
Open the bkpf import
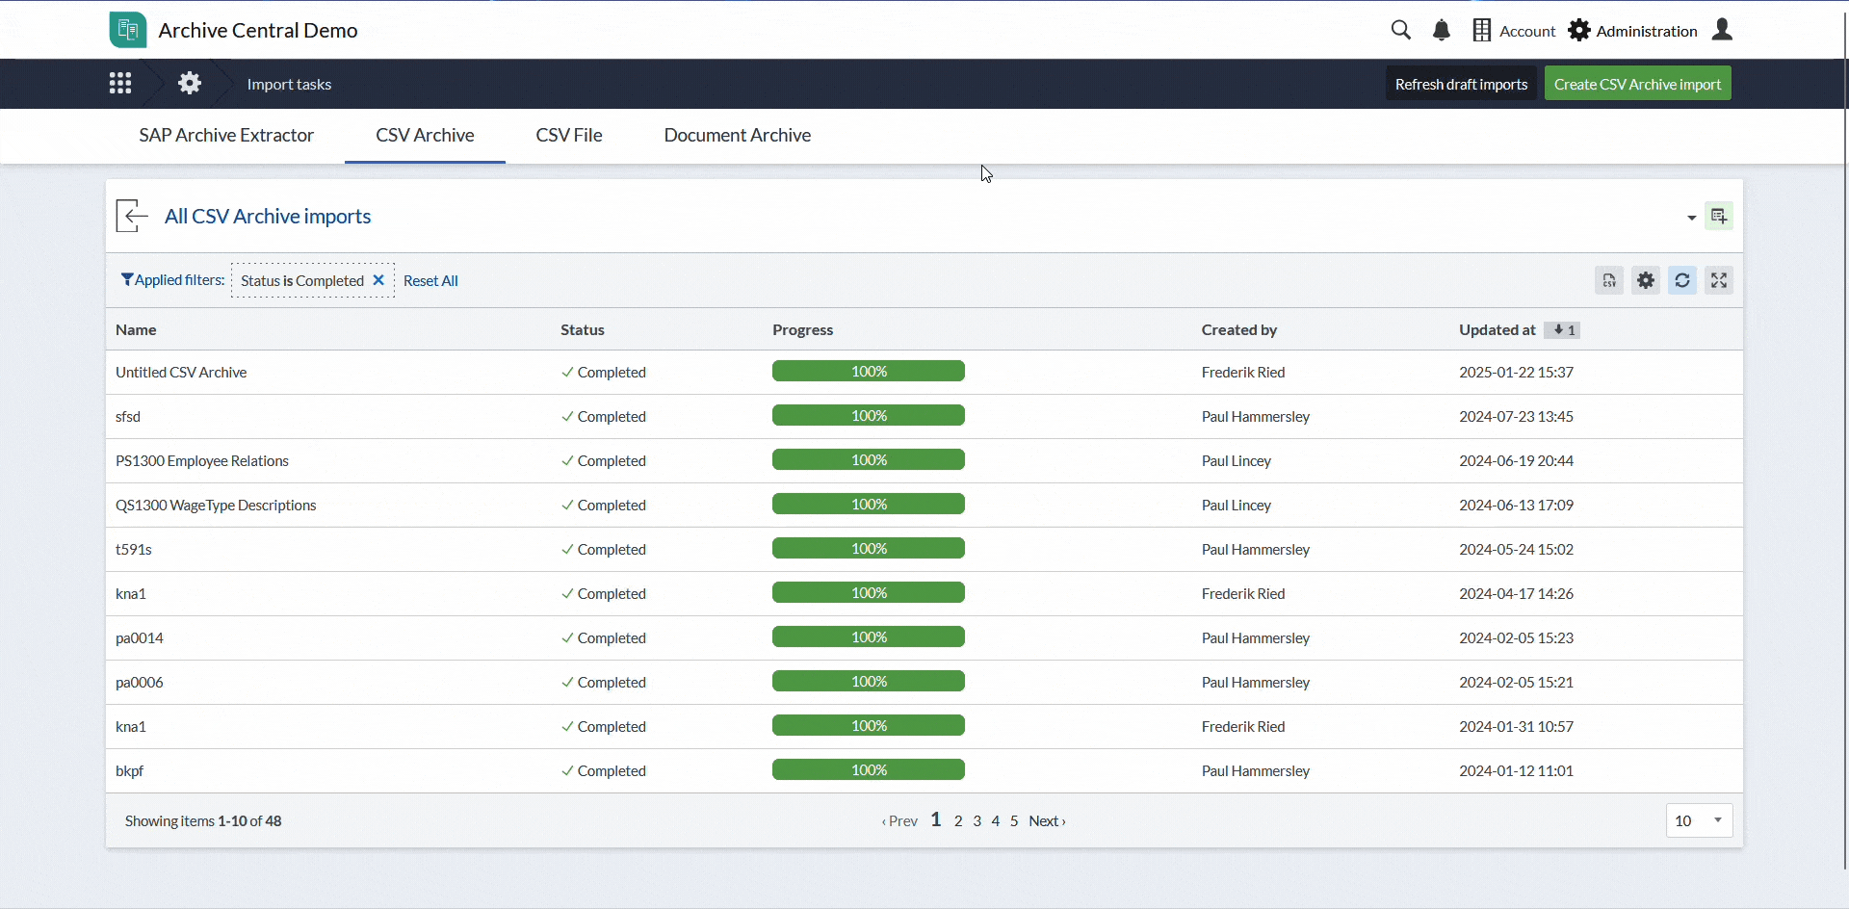tap(924, 771)
